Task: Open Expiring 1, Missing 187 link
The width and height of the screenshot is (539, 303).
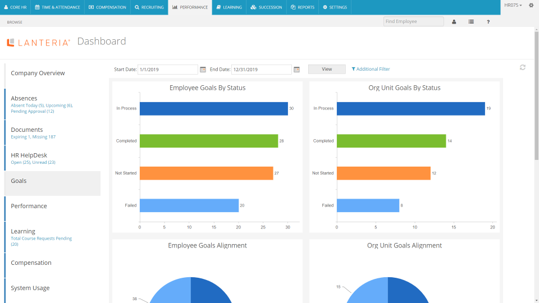Action: pos(33,137)
